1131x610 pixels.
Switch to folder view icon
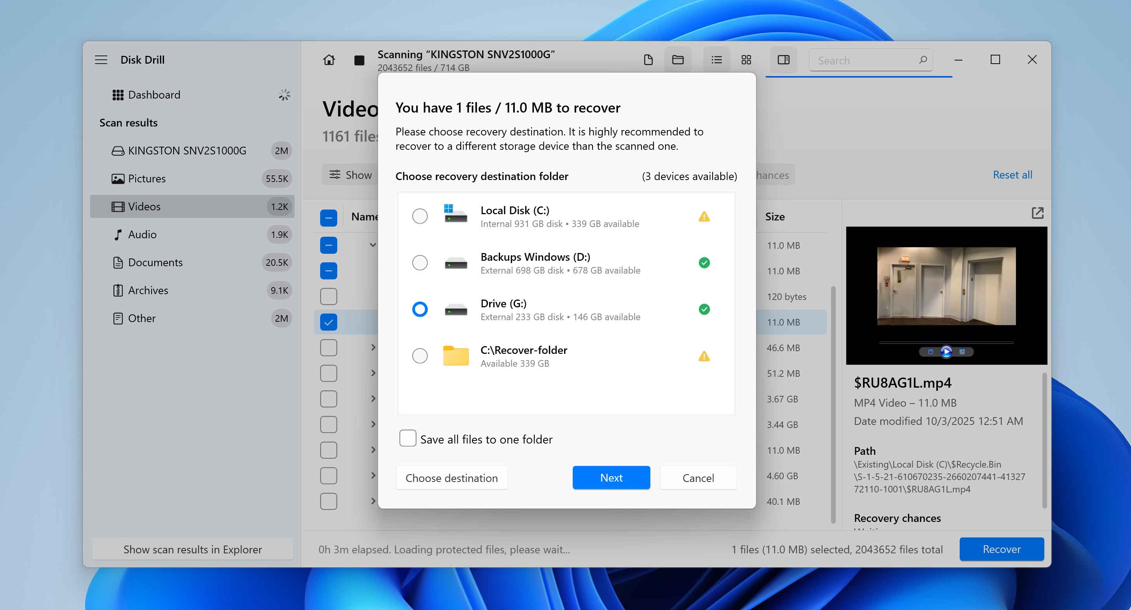[x=678, y=60]
